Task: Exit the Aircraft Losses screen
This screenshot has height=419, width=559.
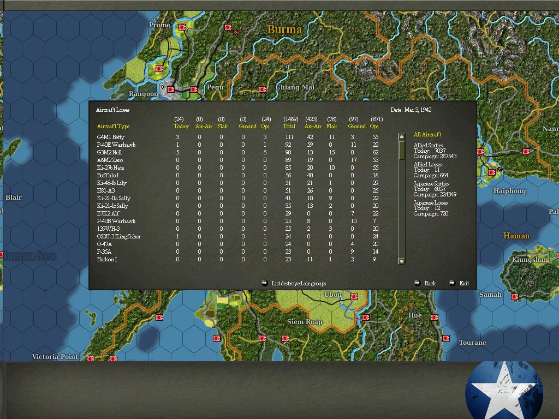Action: 464,283
